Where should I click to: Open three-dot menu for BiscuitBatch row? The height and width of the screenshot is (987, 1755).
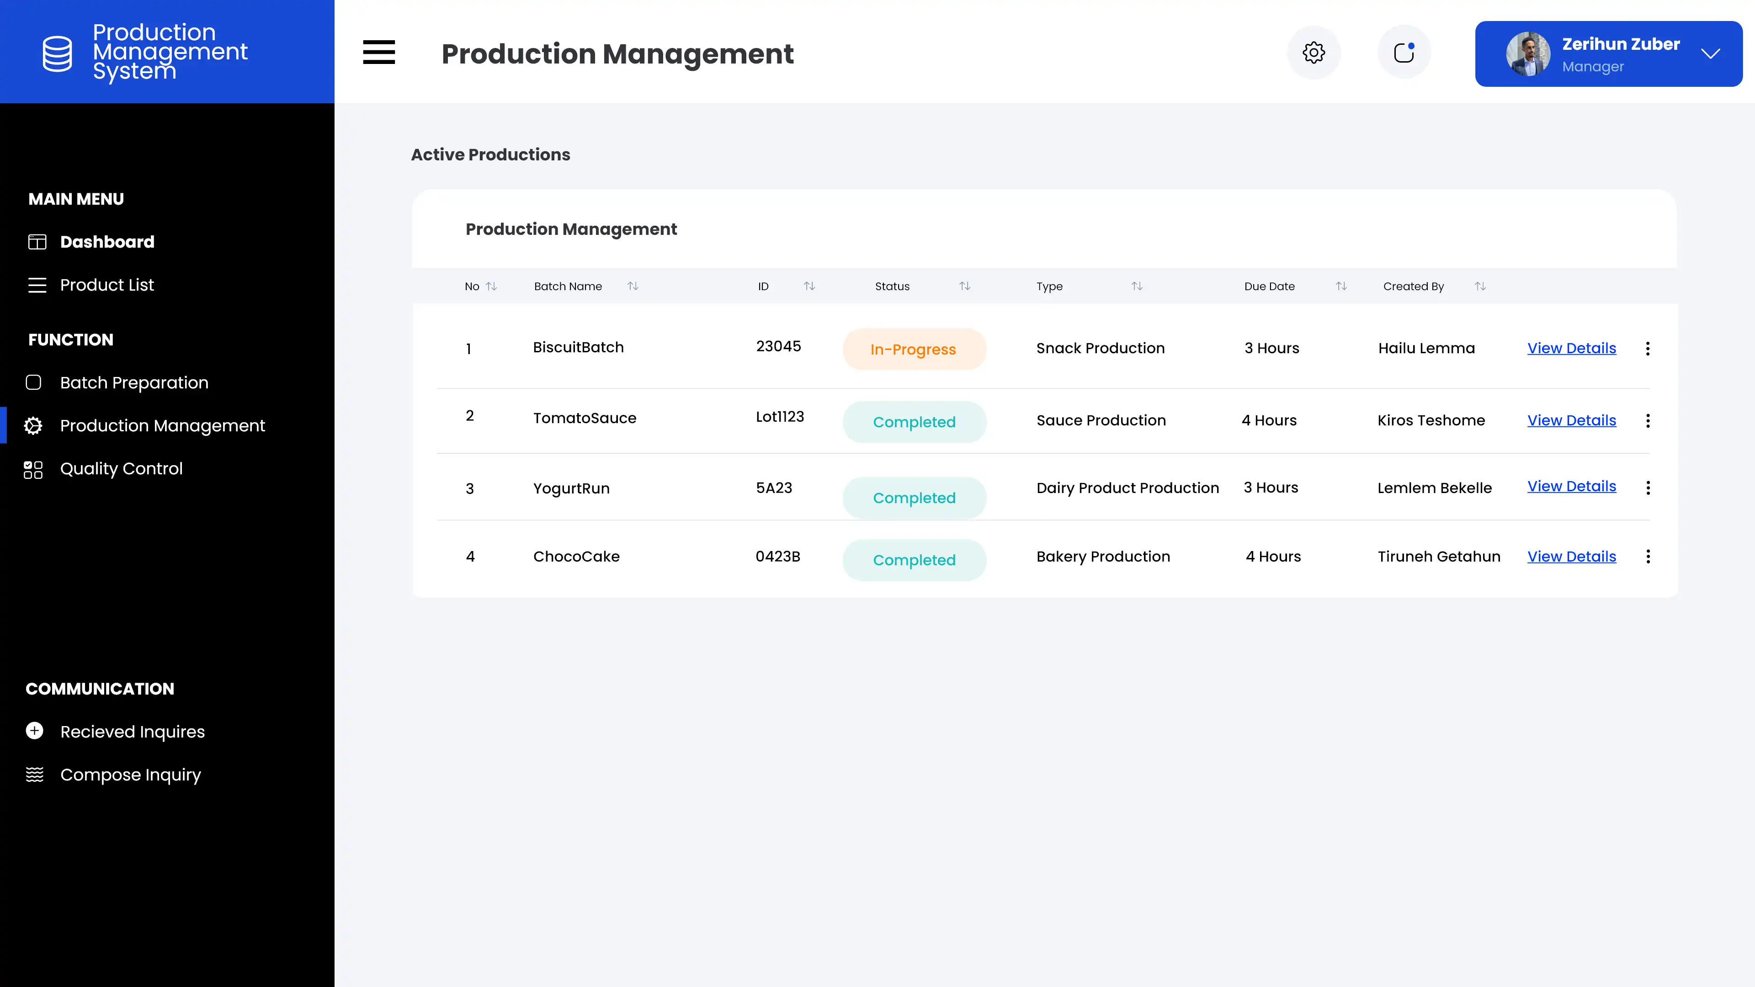(1647, 349)
